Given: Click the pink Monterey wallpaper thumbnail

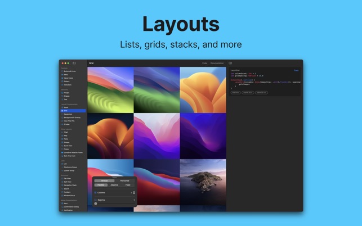Looking at the screenshot, I should pos(157,136).
